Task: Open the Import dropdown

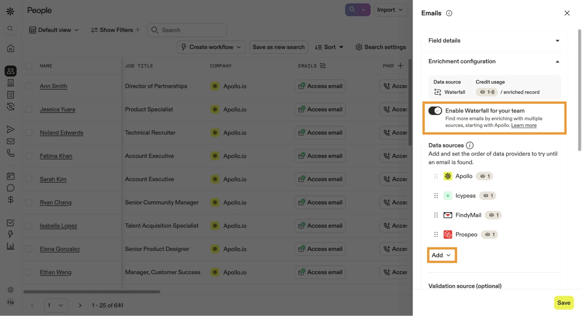Action: (x=390, y=10)
